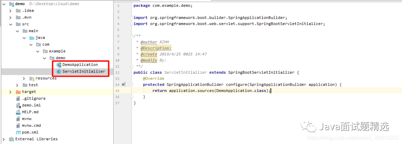402x144 pixels.
Task: Click the resources folder icon
Action: click(x=32, y=79)
